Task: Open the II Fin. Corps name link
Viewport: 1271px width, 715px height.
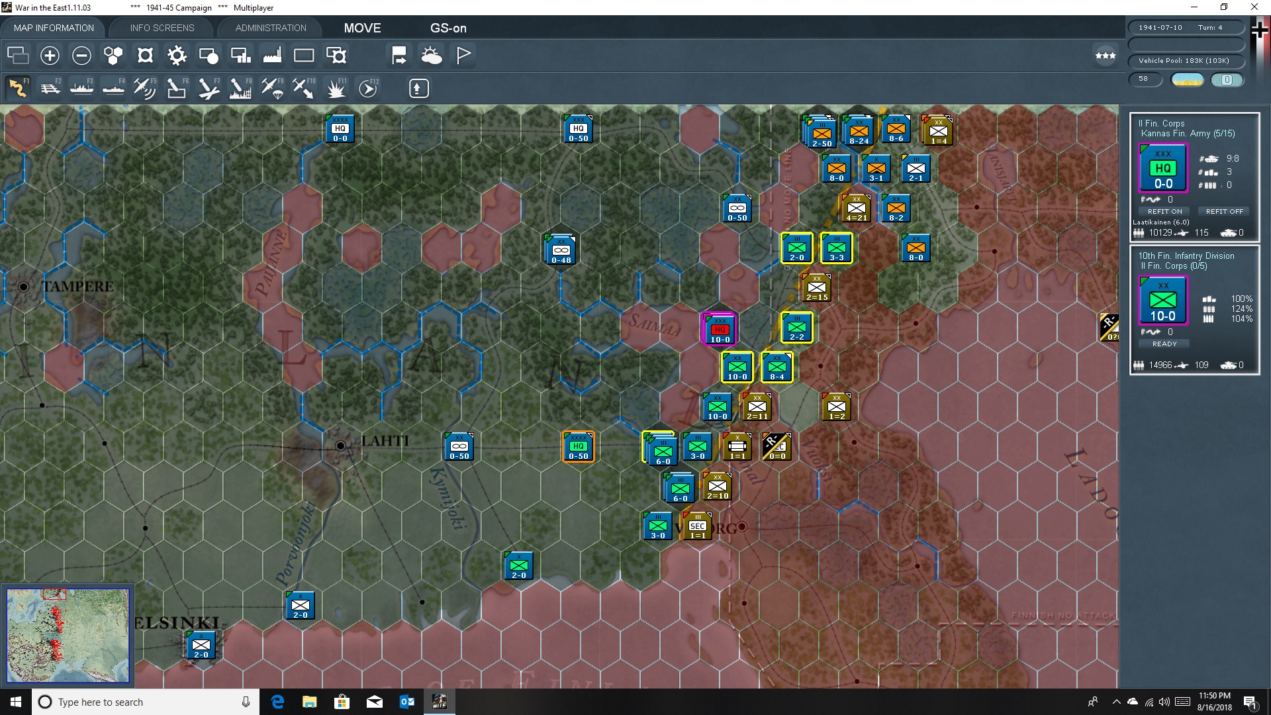Action: click(x=1161, y=123)
